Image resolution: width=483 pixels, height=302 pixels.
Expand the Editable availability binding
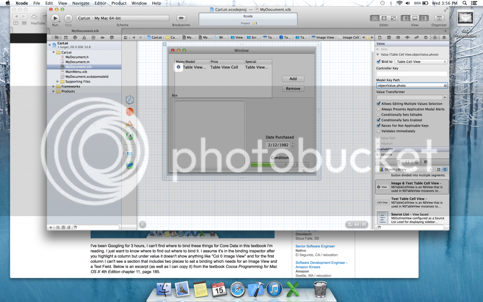point(378,155)
